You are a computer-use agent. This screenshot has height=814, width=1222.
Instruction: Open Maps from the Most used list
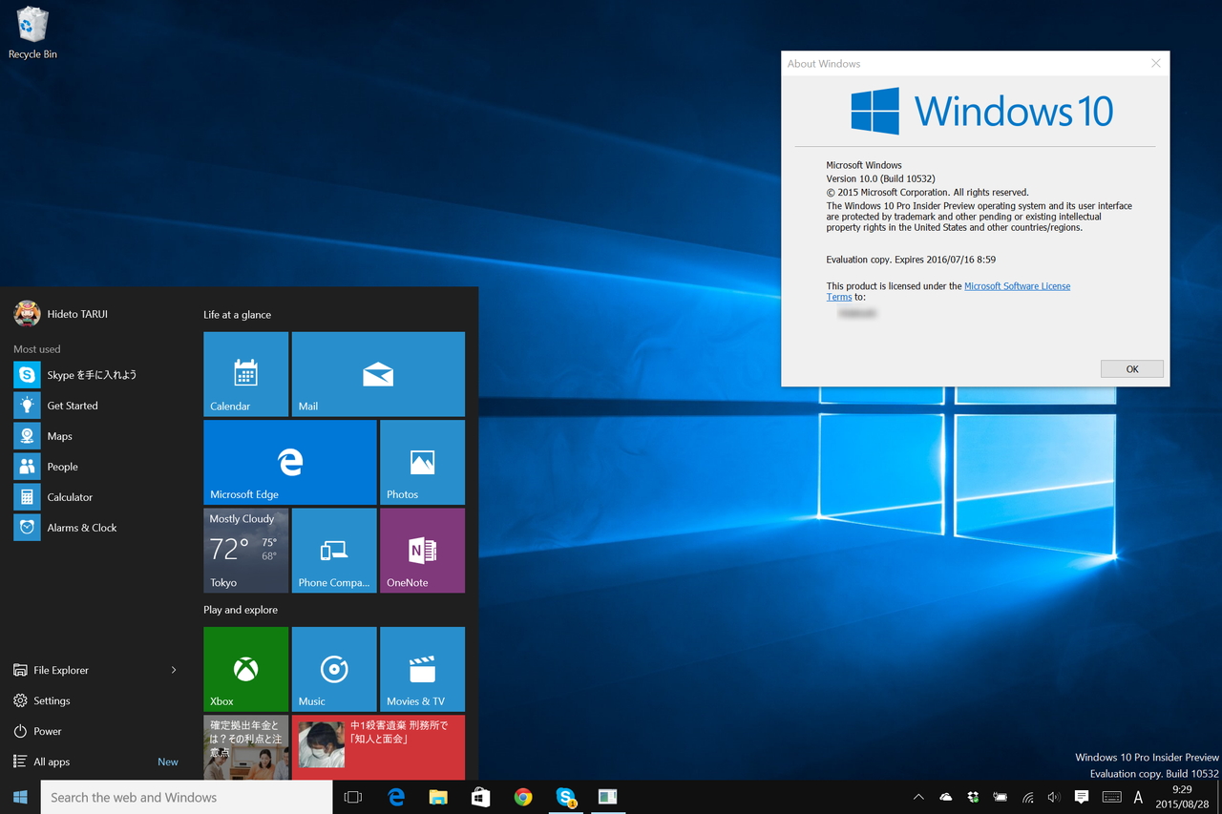coord(59,435)
